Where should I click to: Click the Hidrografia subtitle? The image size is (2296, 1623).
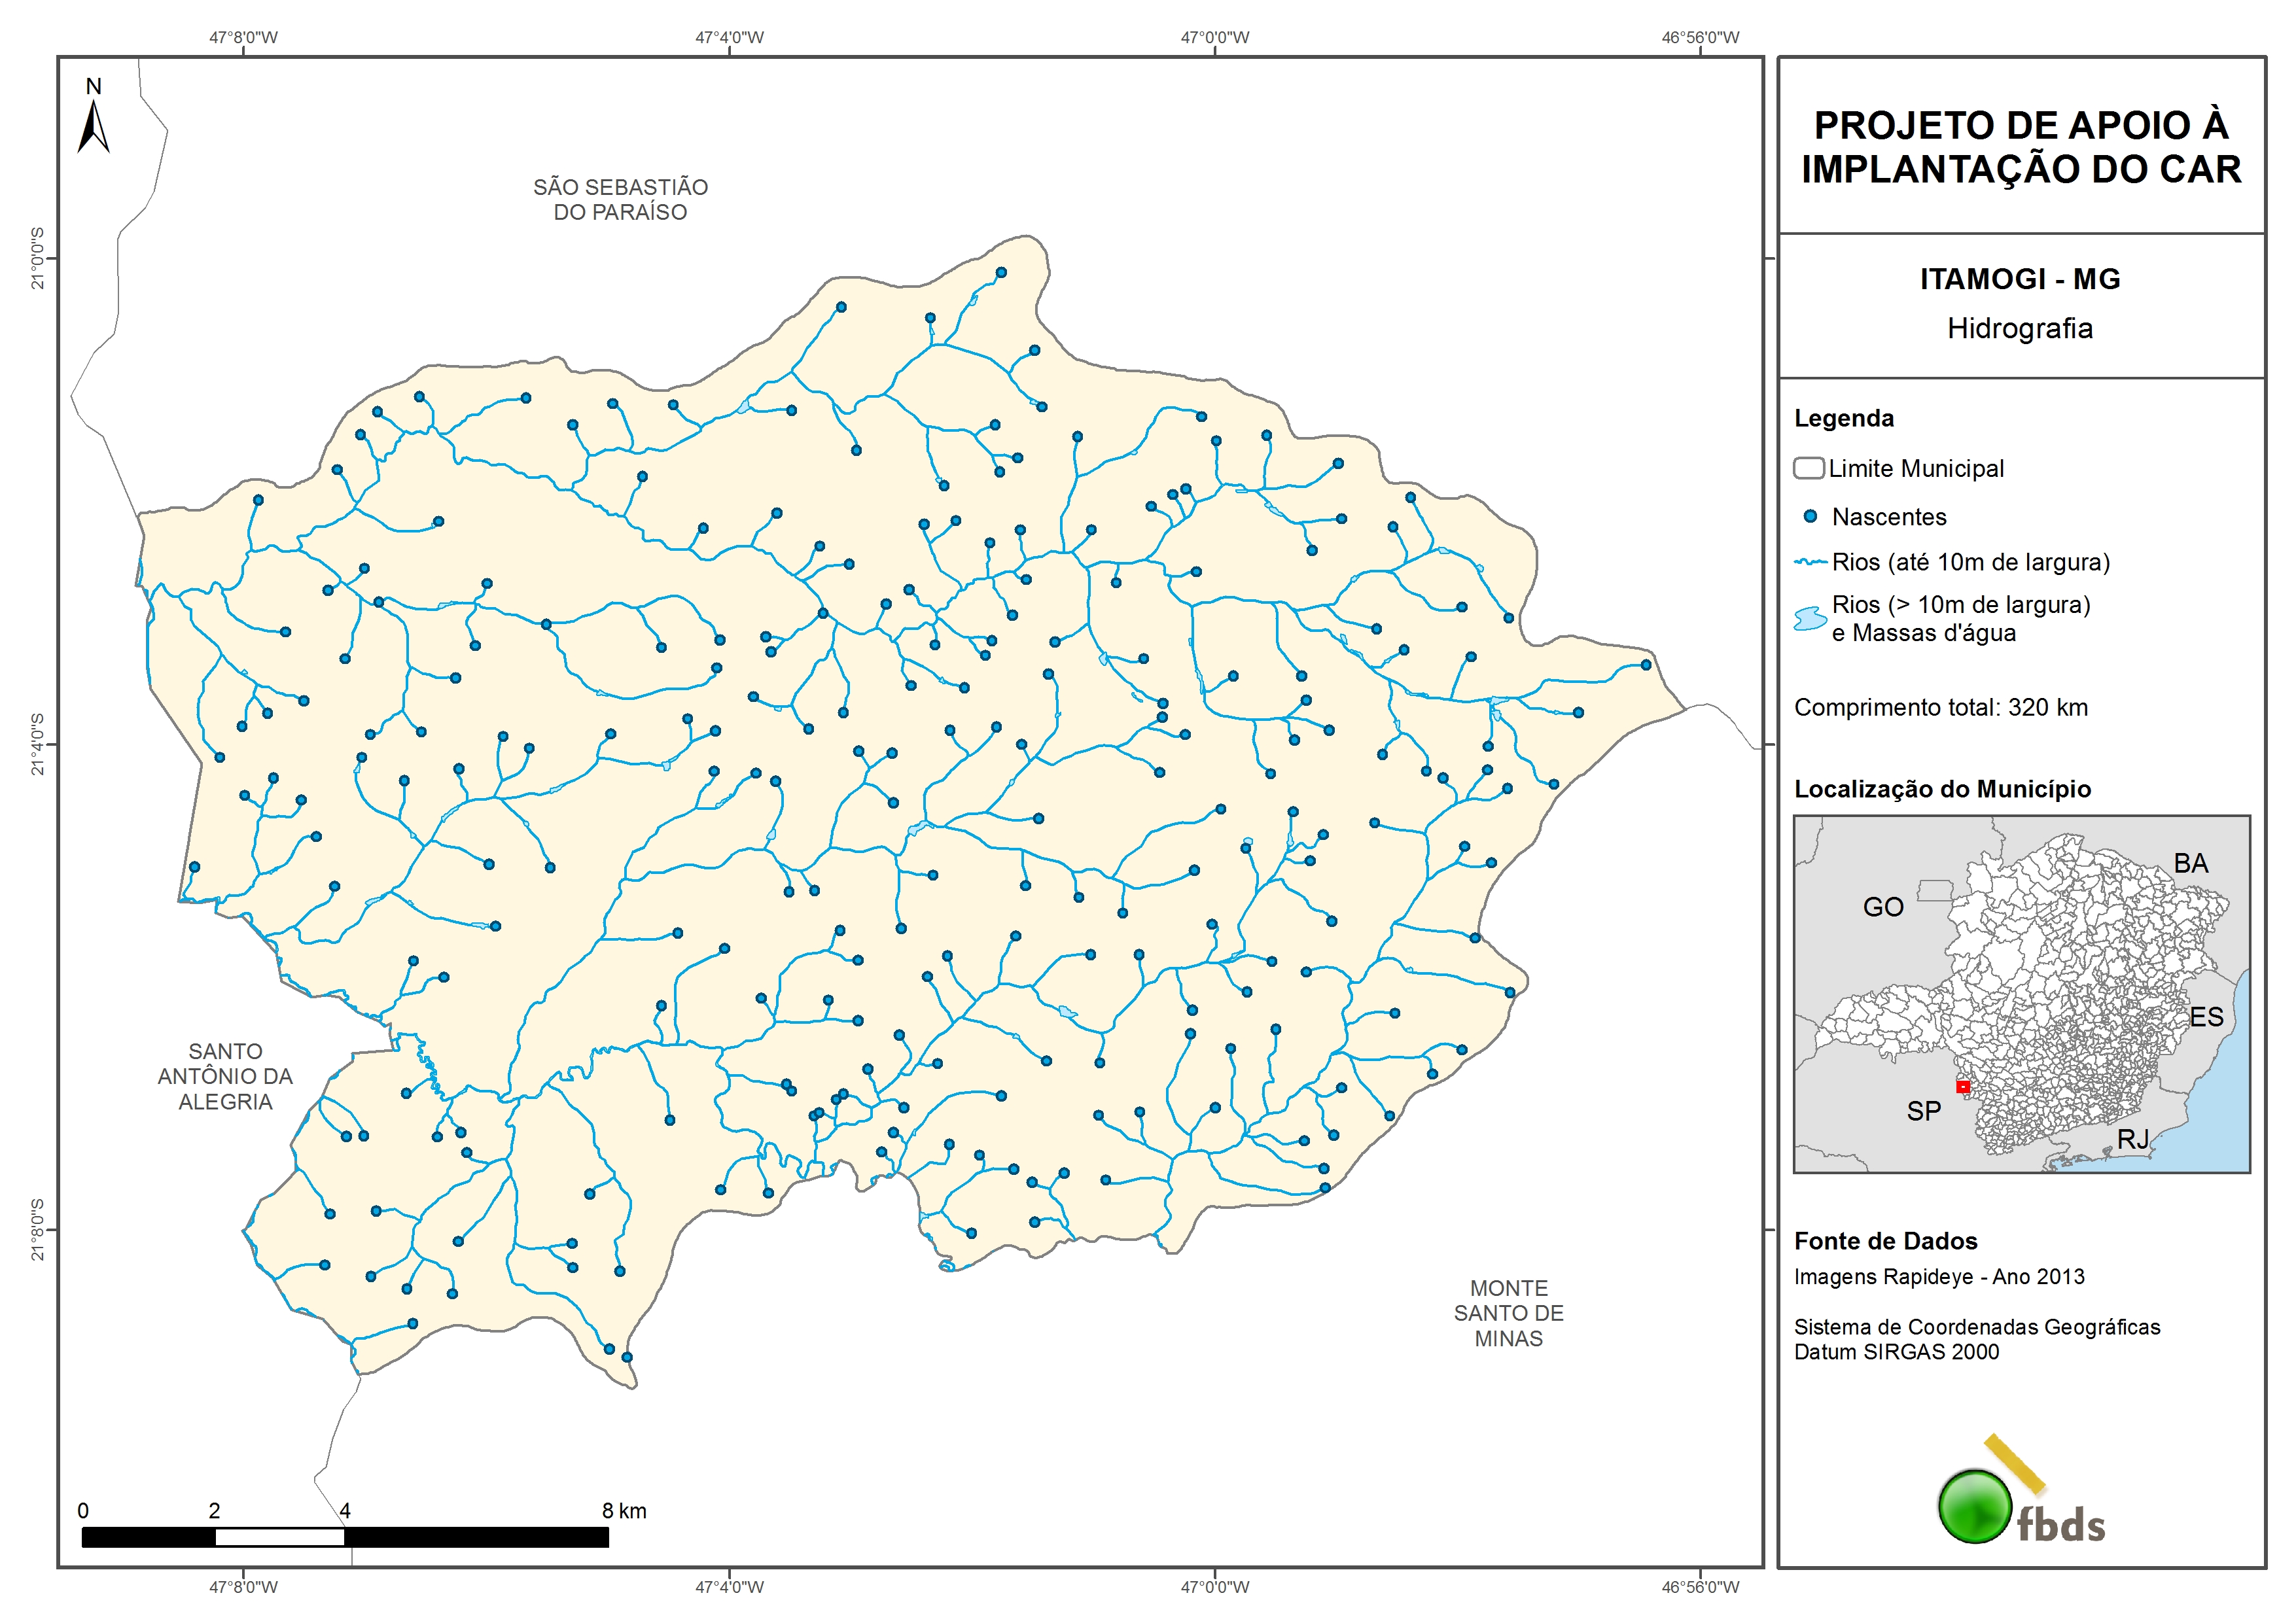tap(2020, 328)
